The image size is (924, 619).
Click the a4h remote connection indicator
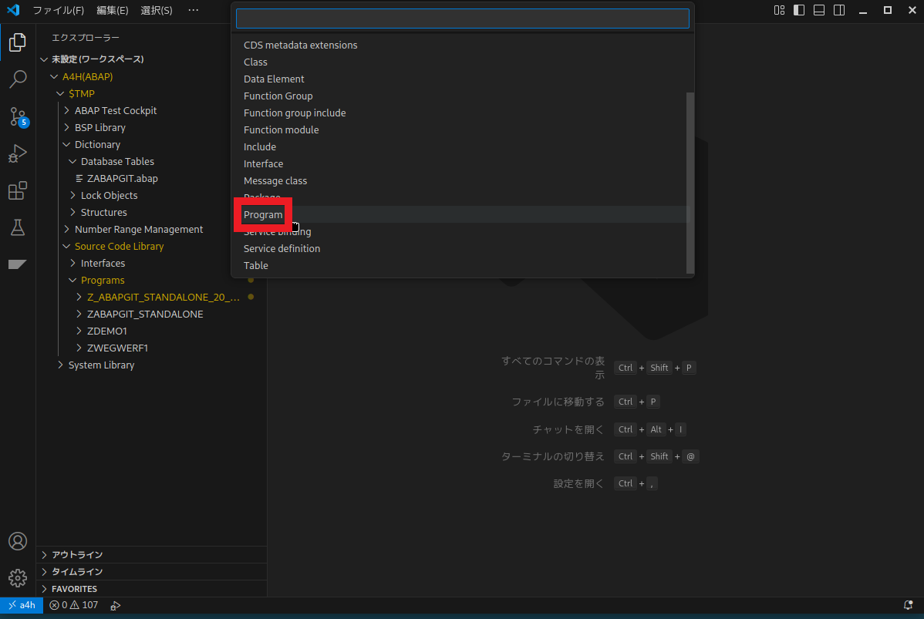(x=21, y=605)
